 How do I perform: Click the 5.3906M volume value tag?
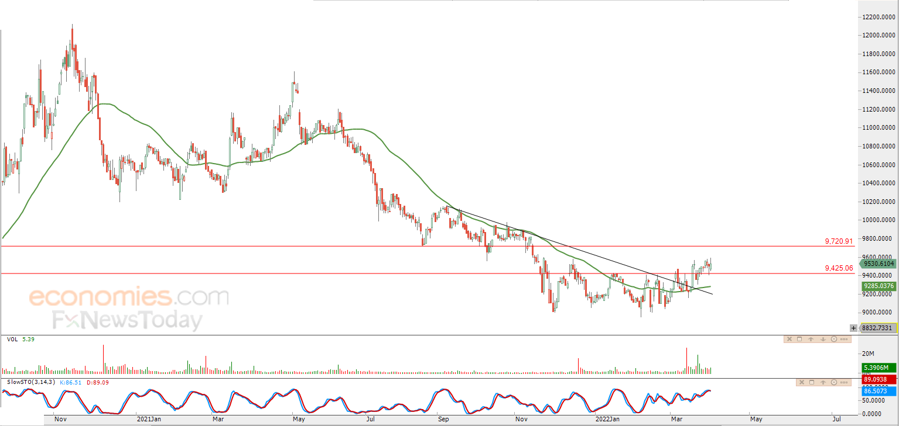click(879, 368)
